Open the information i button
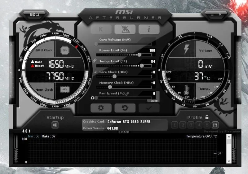Image resolution: width=248 pixels, height=174 pixels. pyautogui.click(x=149, y=29)
